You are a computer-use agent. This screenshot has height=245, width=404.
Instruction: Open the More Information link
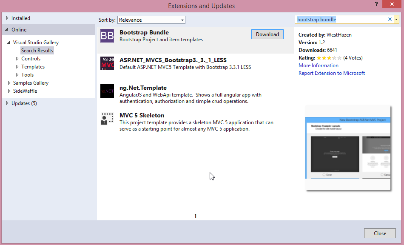pyautogui.click(x=319, y=66)
